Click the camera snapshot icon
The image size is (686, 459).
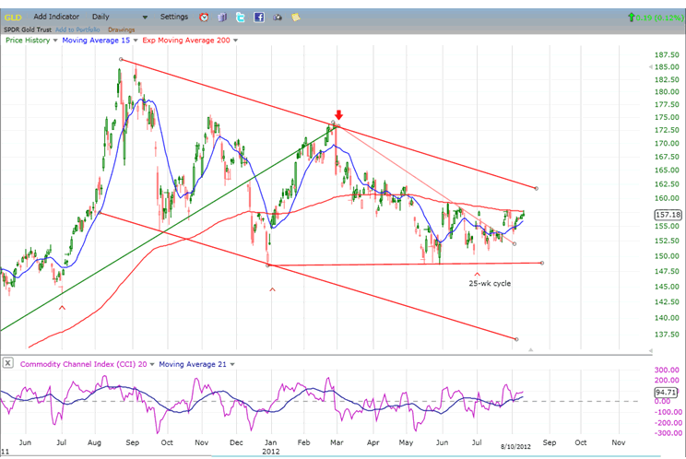coord(277,17)
